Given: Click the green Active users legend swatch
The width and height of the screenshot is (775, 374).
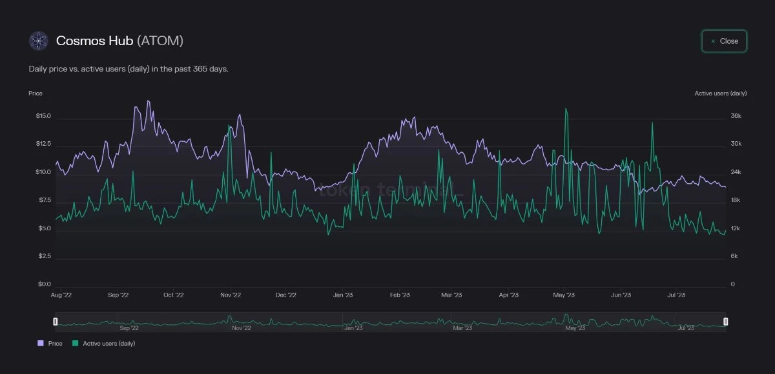Looking at the screenshot, I should tap(75, 344).
